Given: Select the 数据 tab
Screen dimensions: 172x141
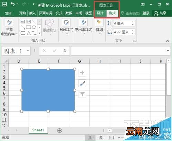Looking at the screenshot, I should pyautogui.click(x=69, y=13).
